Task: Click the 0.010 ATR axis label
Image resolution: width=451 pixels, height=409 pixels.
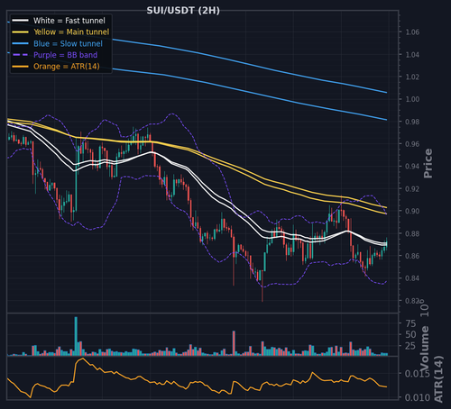Action: [x=418, y=397]
